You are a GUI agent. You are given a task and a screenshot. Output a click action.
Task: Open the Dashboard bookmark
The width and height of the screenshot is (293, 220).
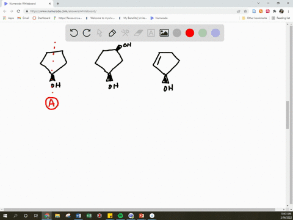pyautogui.click(x=42, y=18)
